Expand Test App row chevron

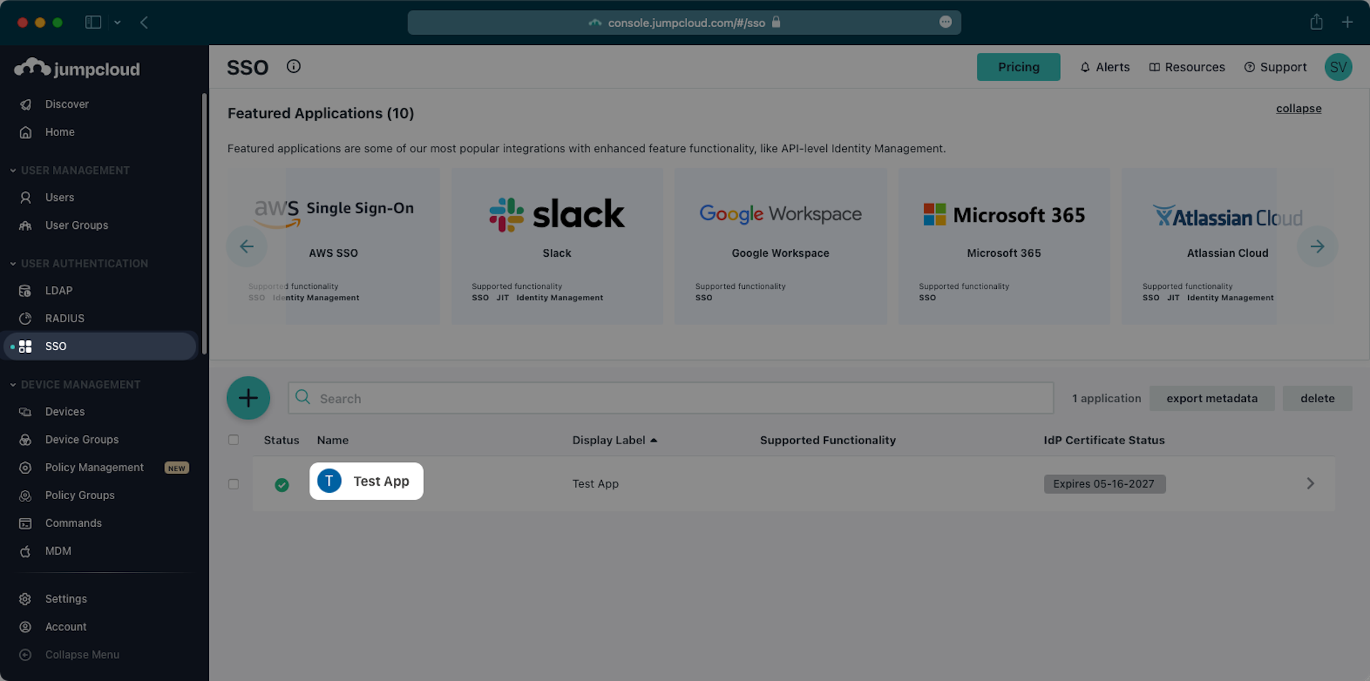tap(1310, 483)
